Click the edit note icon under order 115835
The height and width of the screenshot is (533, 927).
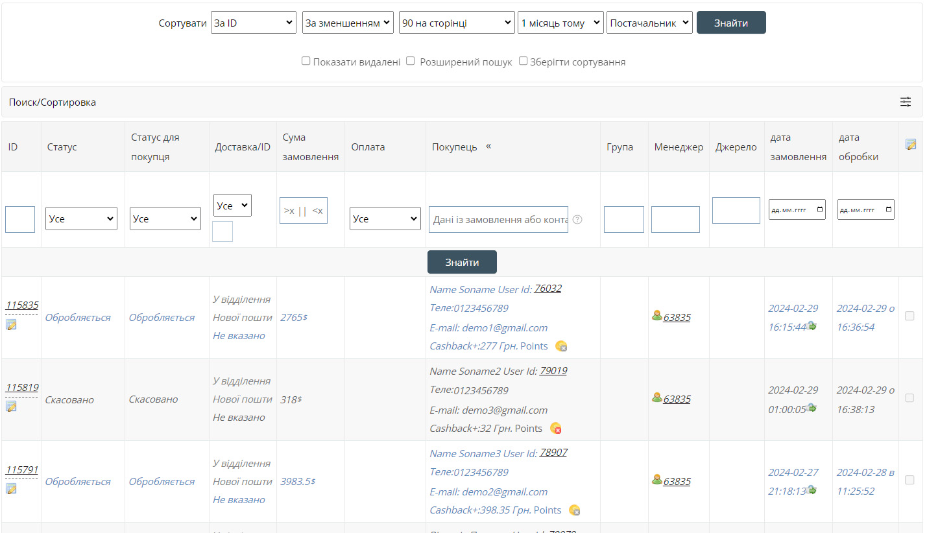(11, 324)
